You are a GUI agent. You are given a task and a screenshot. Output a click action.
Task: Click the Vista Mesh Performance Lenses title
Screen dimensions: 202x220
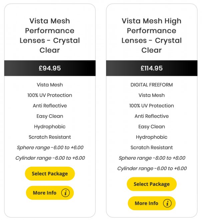[x=50, y=35]
